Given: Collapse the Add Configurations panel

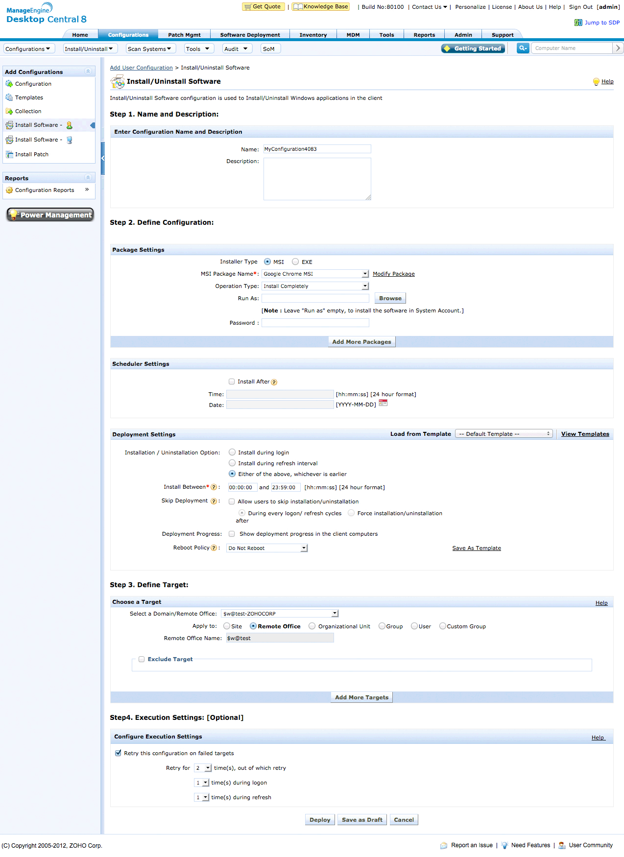Looking at the screenshot, I should (88, 71).
